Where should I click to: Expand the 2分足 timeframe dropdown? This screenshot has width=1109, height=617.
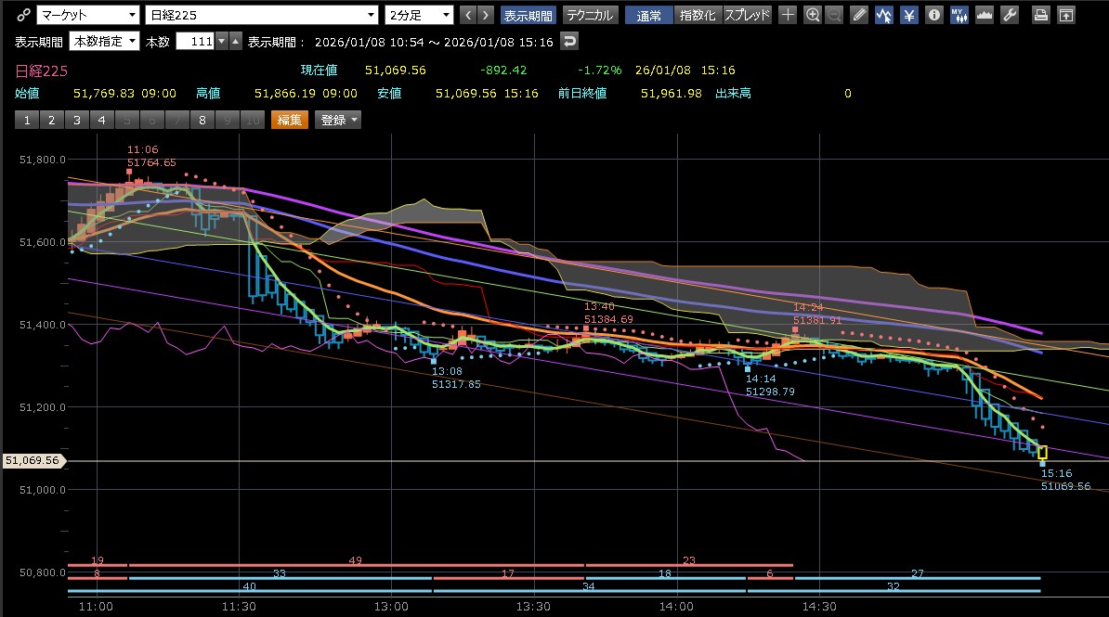tap(419, 15)
